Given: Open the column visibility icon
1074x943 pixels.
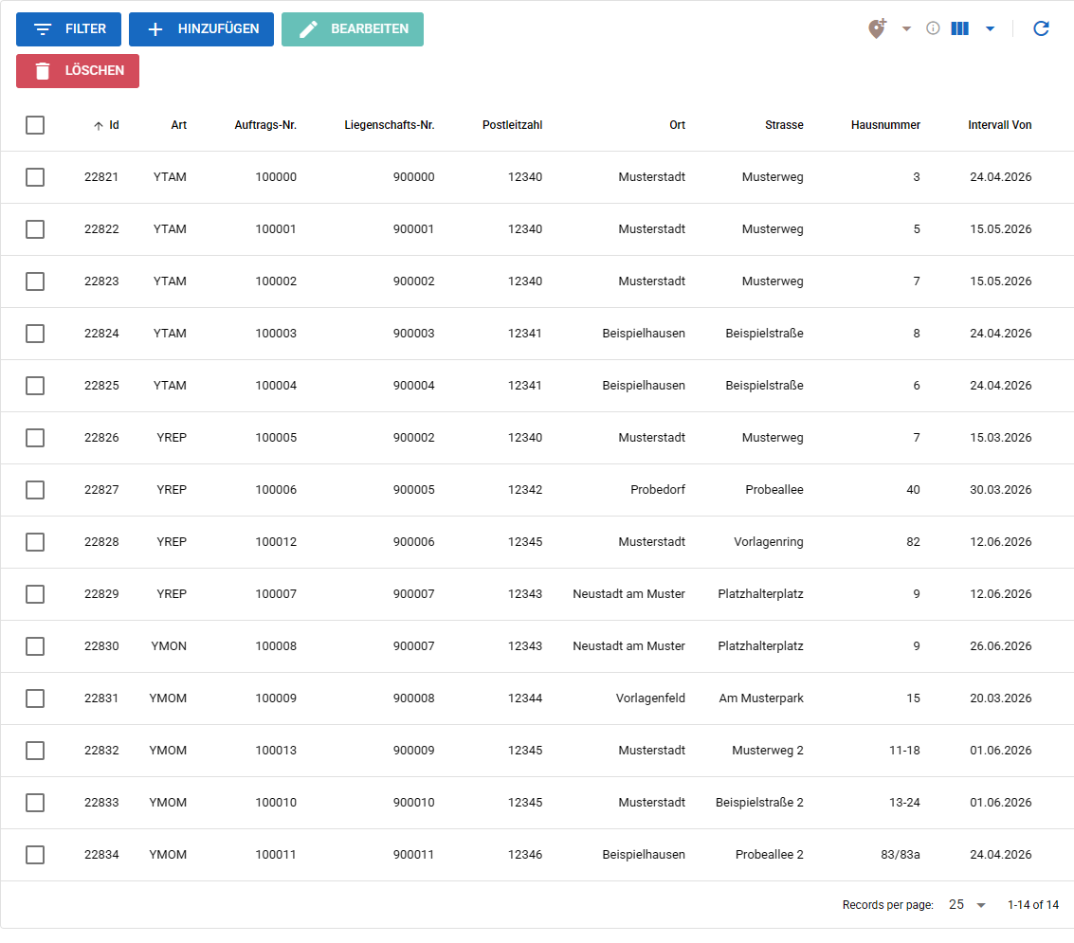Looking at the screenshot, I should (959, 28).
